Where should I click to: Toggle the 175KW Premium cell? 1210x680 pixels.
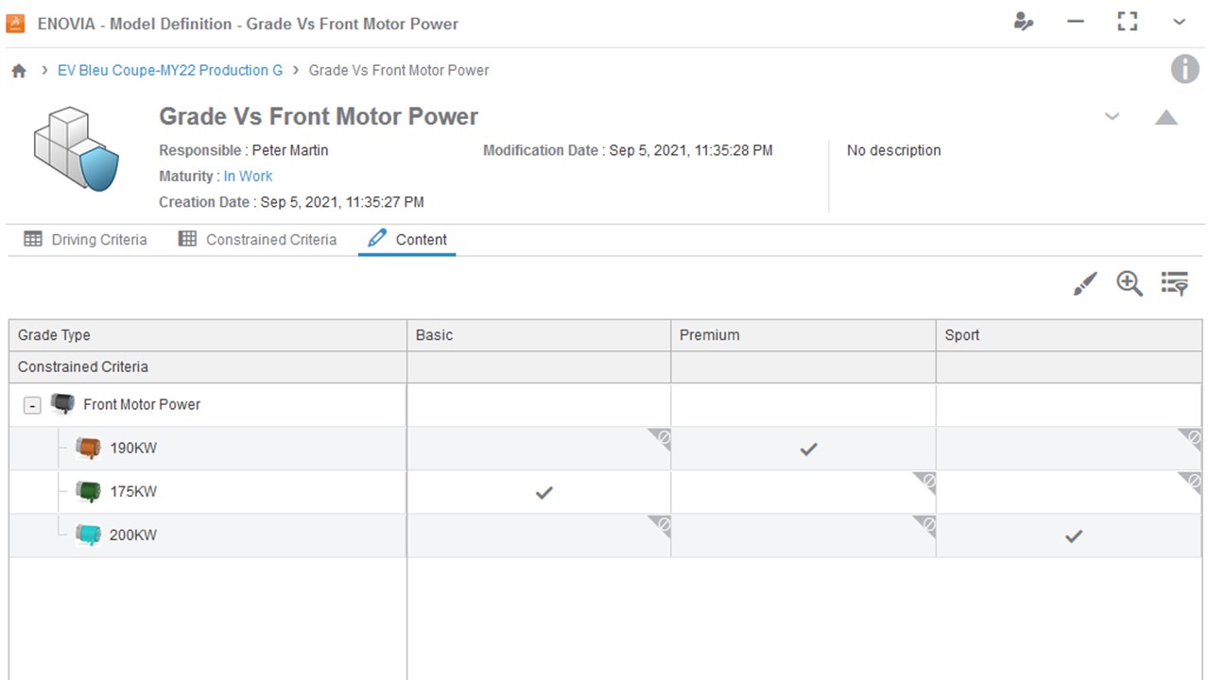pyautogui.click(x=804, y=492)
